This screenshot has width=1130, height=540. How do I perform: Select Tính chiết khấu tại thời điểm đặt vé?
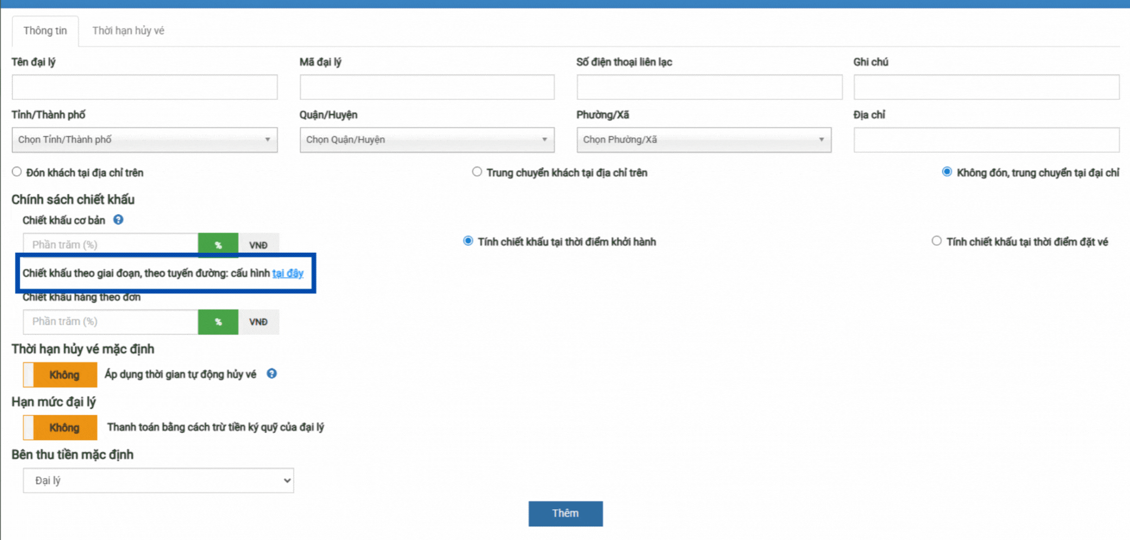(x=936, y=241)
